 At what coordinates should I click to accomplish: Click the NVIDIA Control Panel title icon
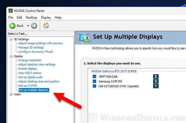[11, 11]
